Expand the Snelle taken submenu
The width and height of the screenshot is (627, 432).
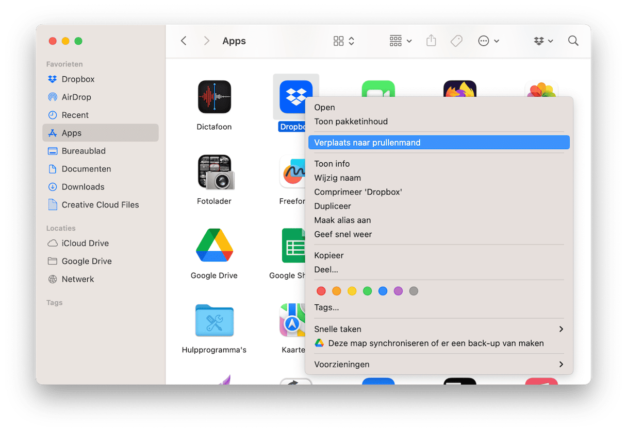pos(439,329)
